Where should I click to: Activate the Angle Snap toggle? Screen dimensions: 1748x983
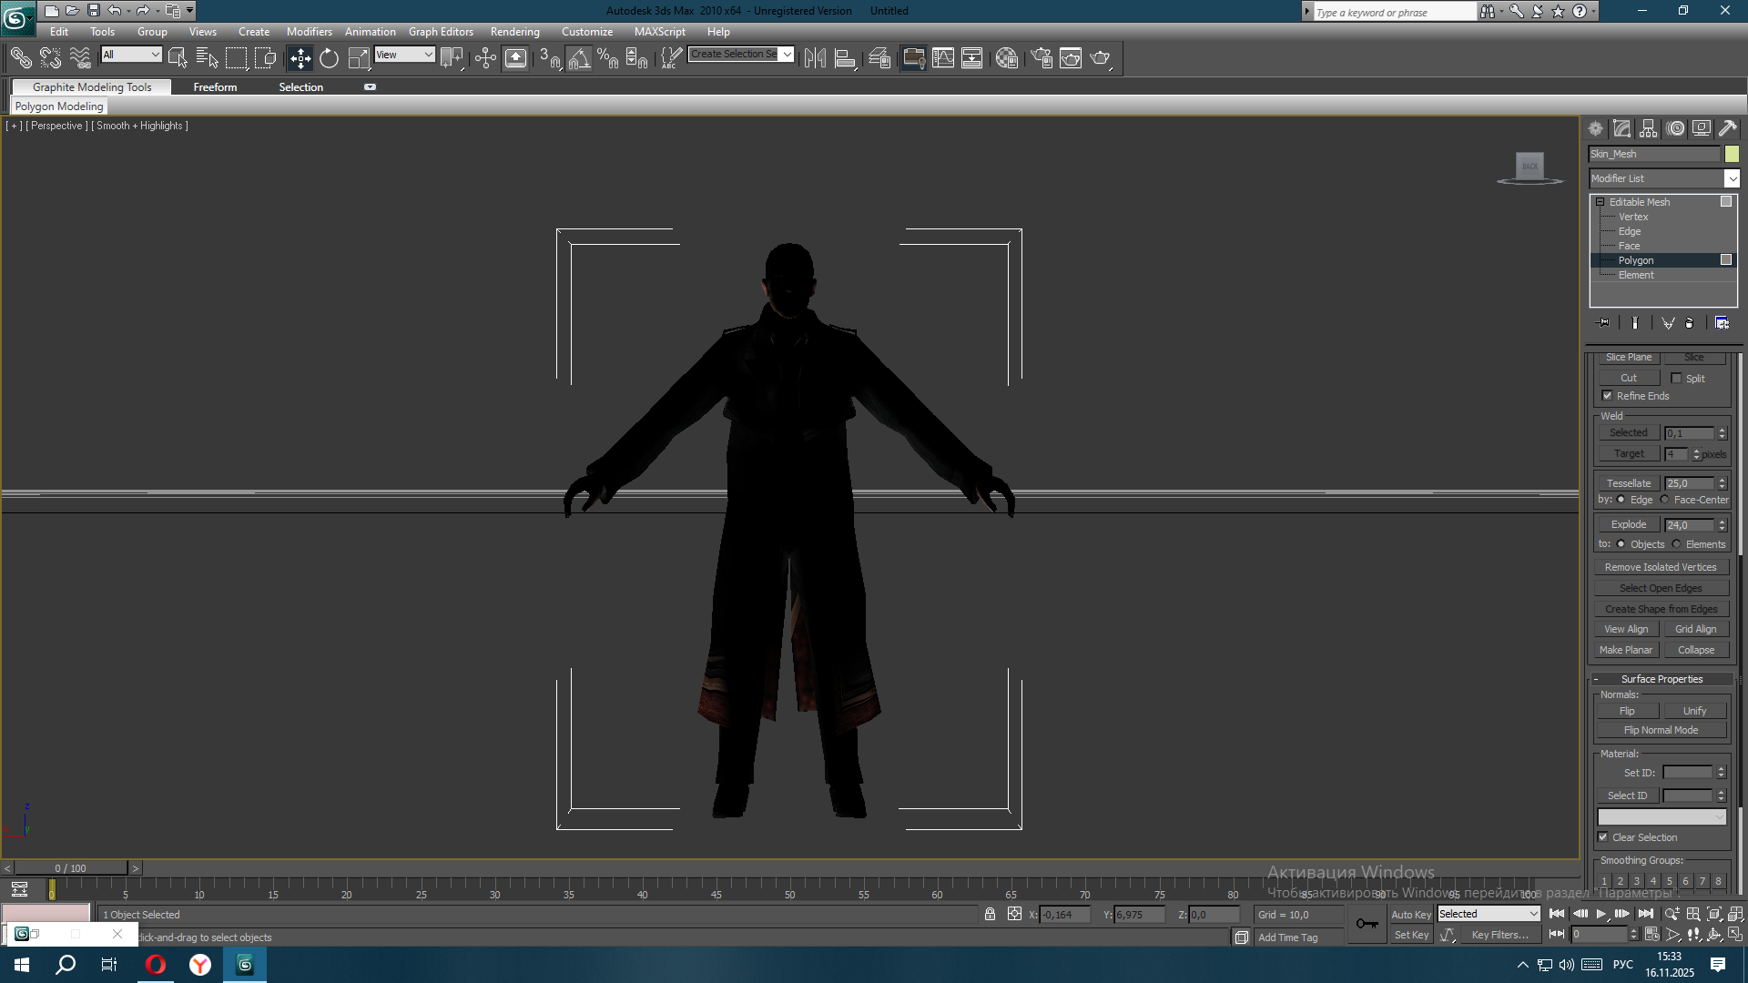pyautogui.click(x=579, y=58)
